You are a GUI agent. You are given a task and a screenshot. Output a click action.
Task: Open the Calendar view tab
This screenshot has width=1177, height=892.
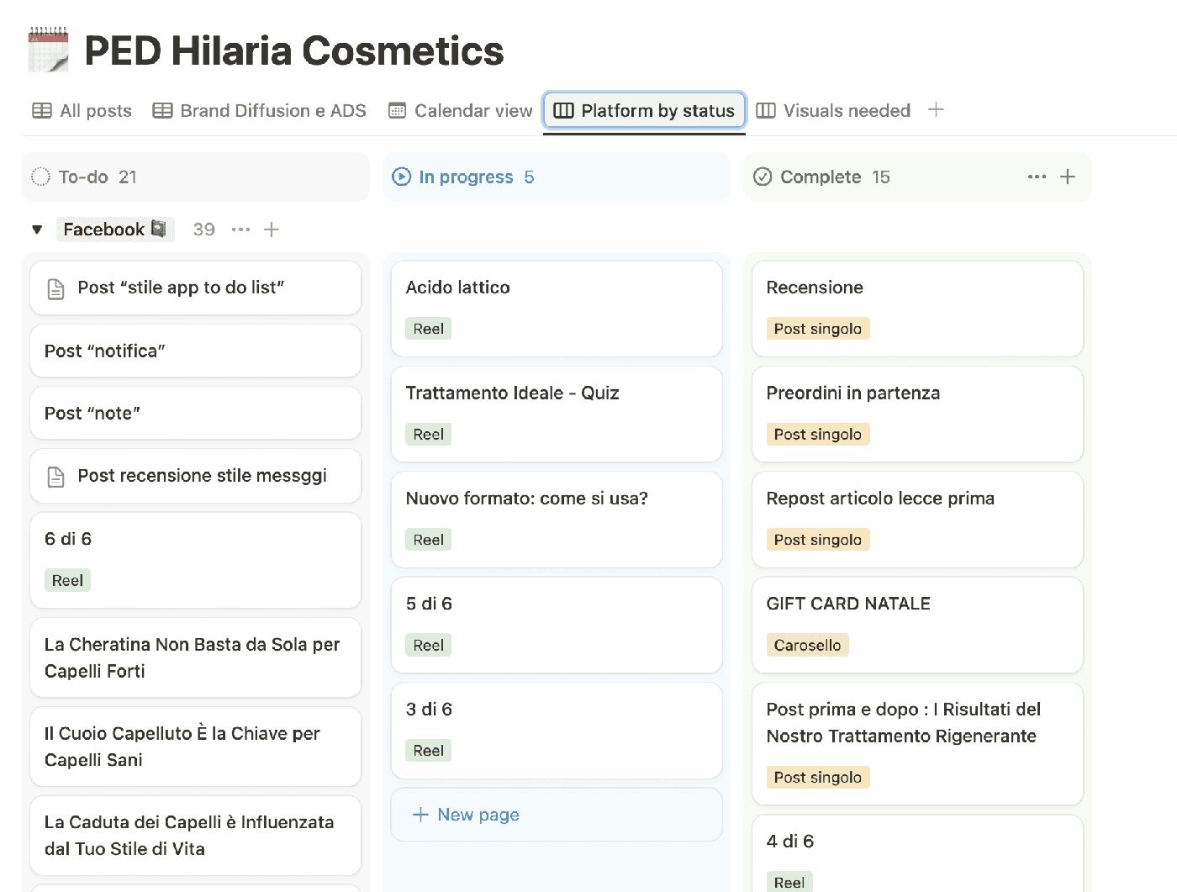click(x=460, y=110)
